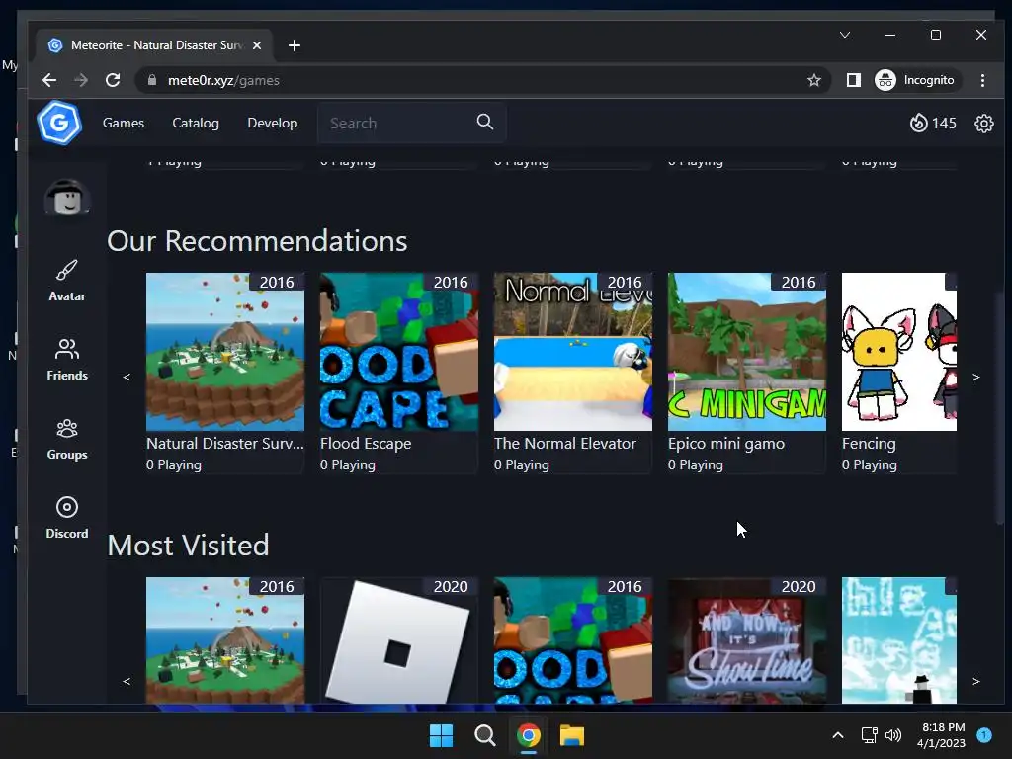Click the browser forward arrow
The image size is (1012, 759).
81,80
